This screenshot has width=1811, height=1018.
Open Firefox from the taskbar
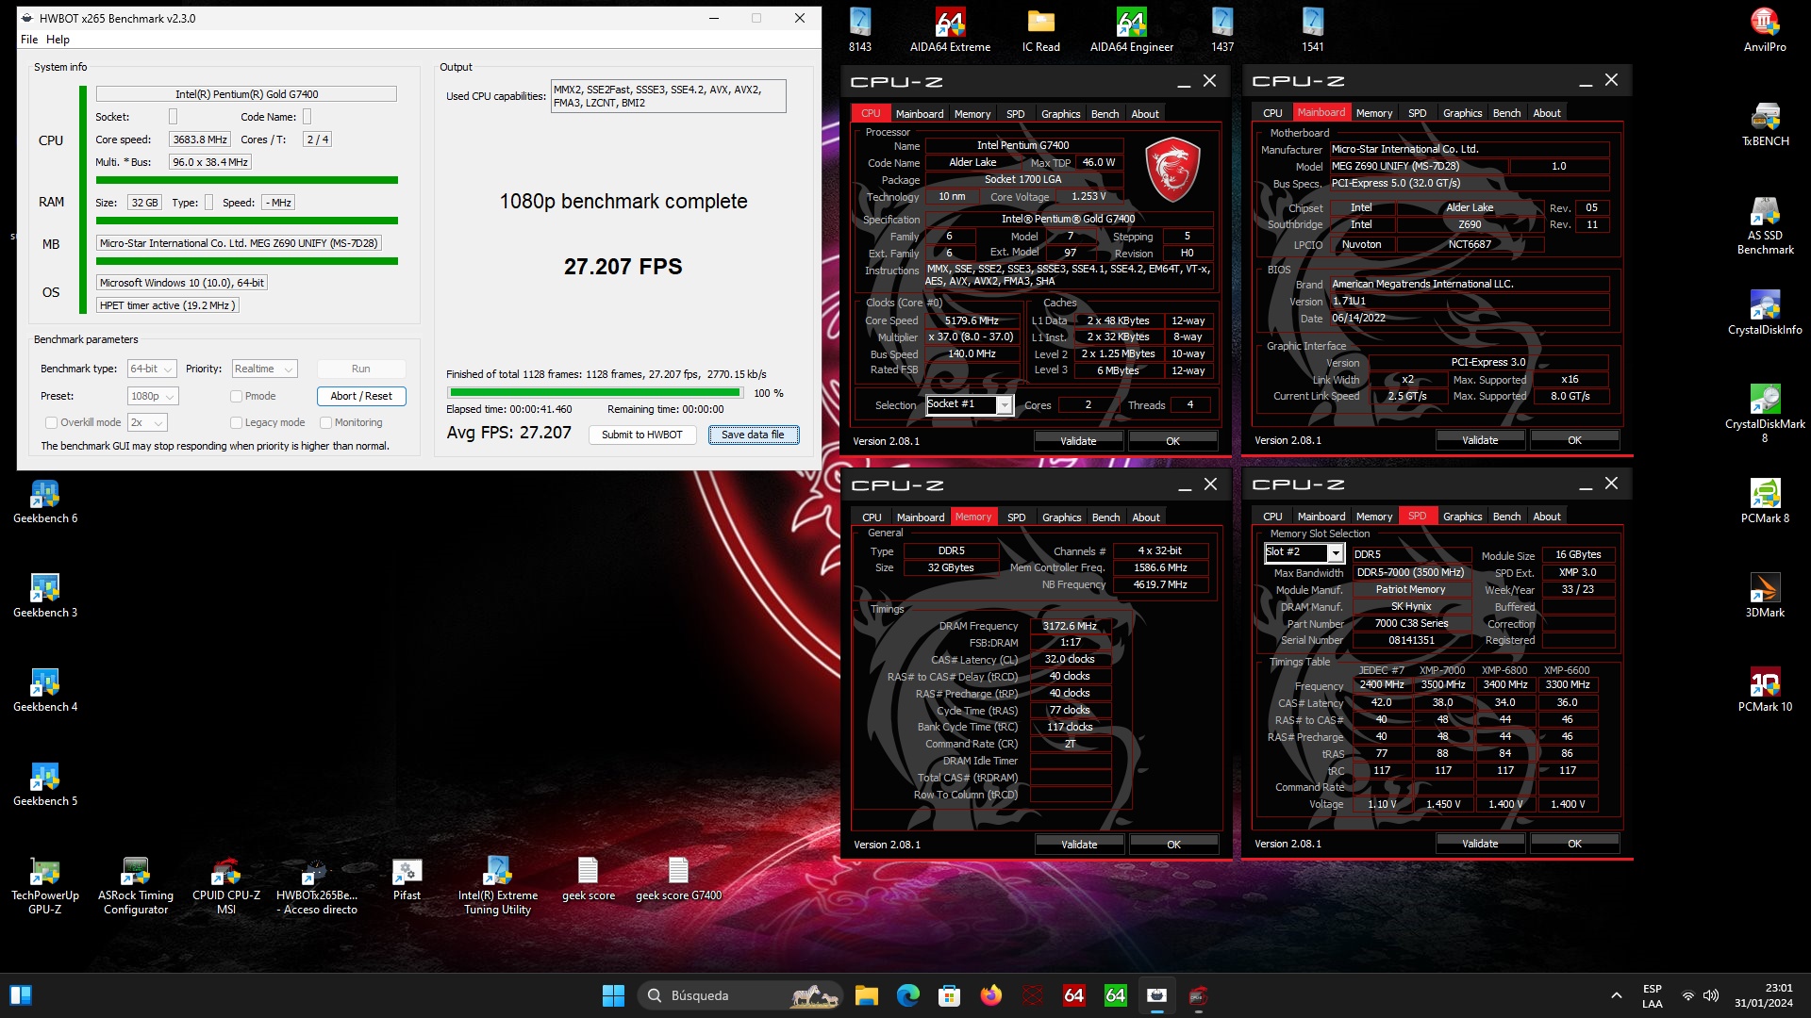tap(990, 995)
